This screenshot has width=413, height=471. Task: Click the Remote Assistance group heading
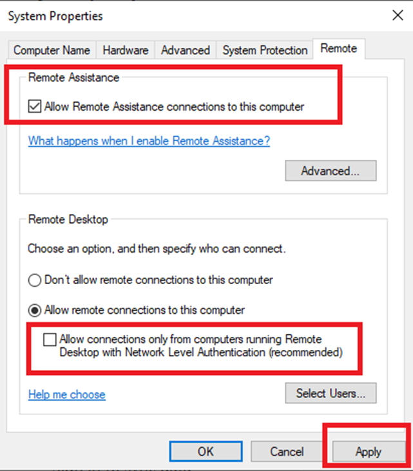pos(74,78)
